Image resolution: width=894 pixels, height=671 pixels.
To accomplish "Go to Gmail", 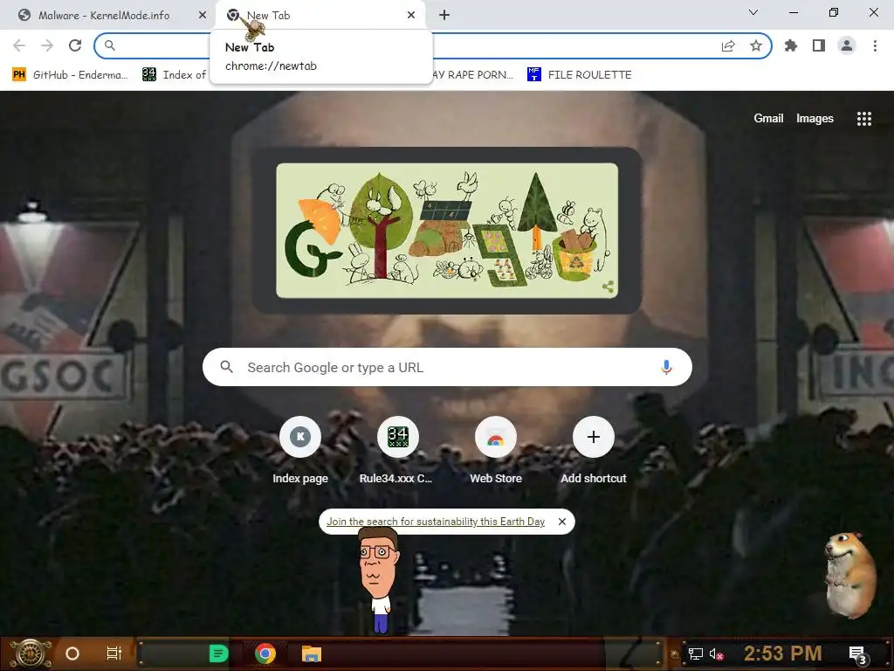I will coord(768,118).
